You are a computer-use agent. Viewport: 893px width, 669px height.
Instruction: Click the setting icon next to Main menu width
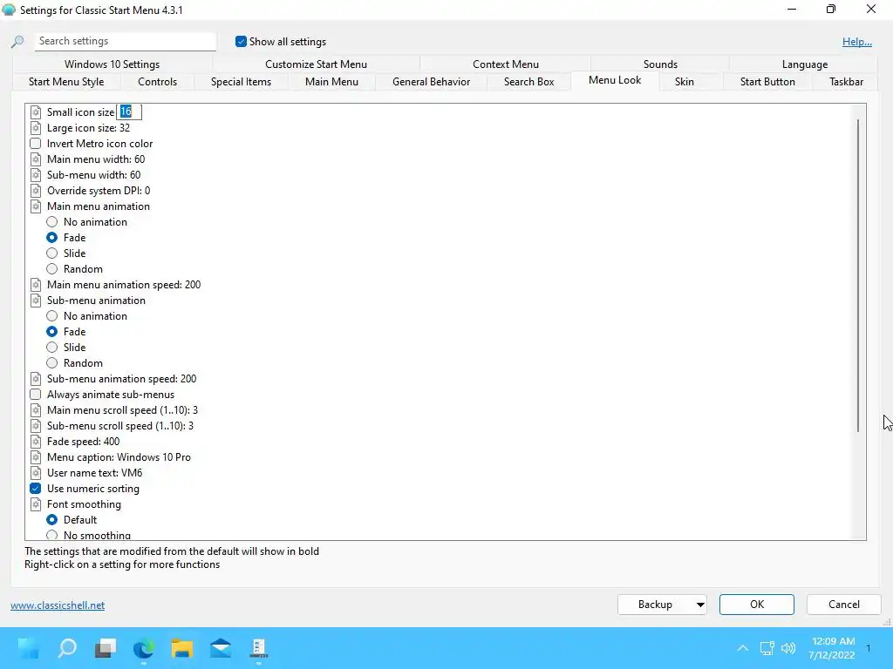point(36,159)
